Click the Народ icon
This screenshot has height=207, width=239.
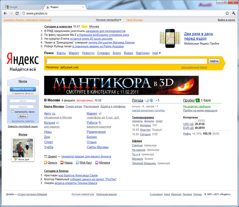pos(62,162)
